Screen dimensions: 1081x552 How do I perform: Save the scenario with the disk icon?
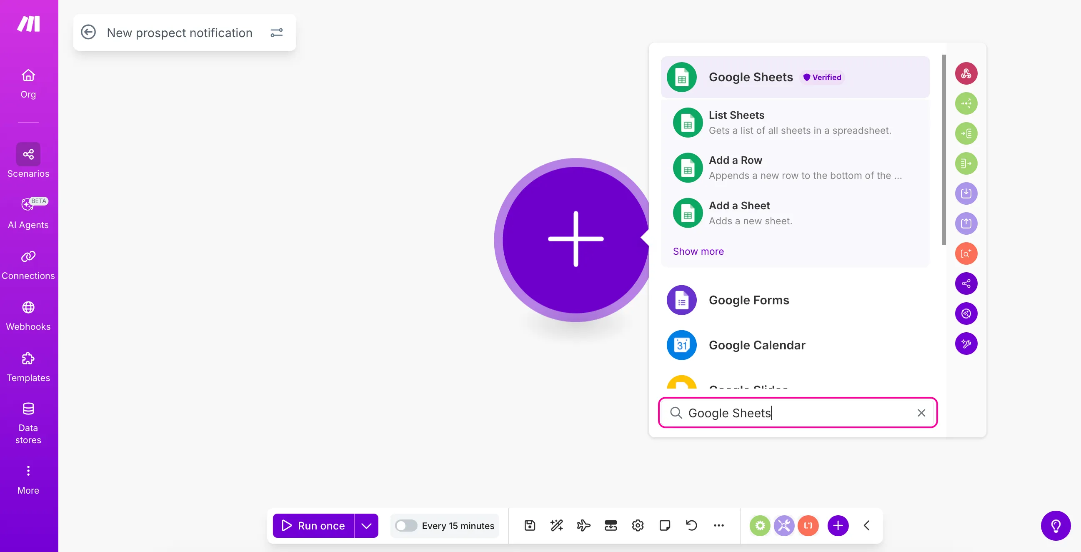[x=530, y=525]
